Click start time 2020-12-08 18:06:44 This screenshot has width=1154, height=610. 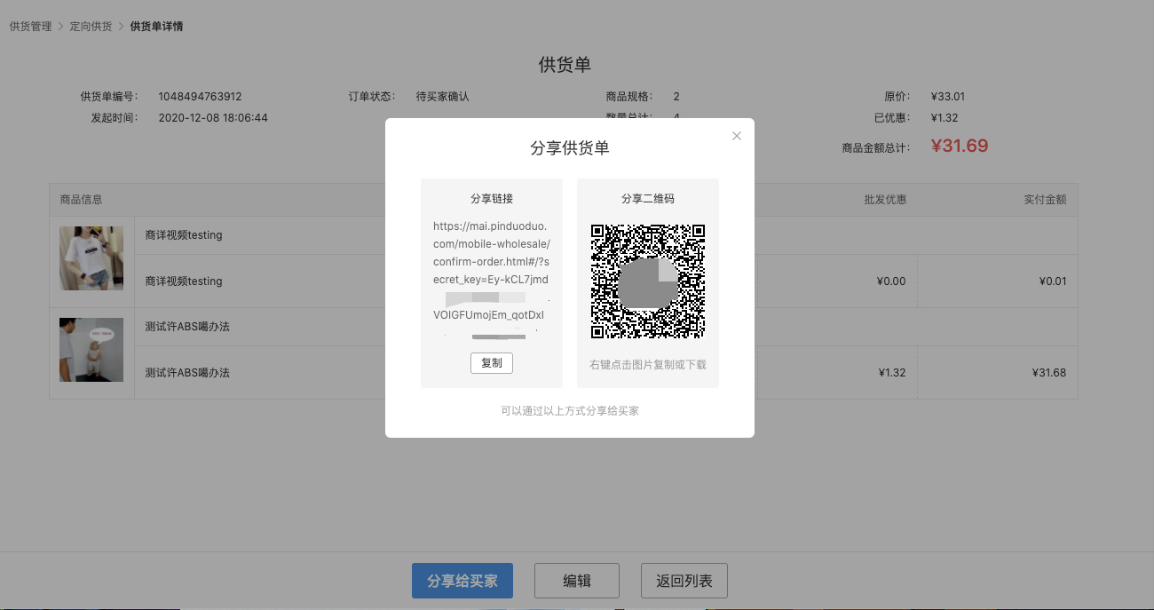[213, 118]
